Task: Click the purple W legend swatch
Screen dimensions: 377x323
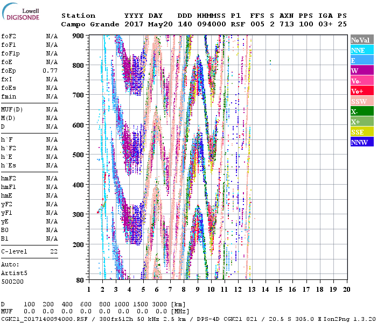Action: tap(361, 71)
